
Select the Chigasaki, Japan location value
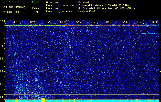pos(104,5)
